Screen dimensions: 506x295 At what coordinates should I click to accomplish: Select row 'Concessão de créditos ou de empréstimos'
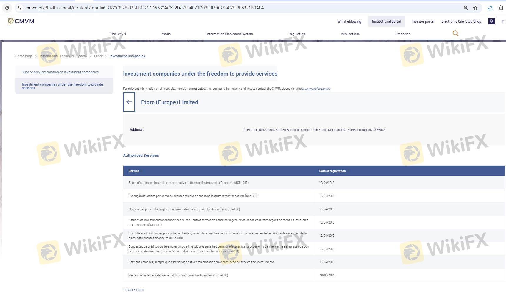coord(314,249)
